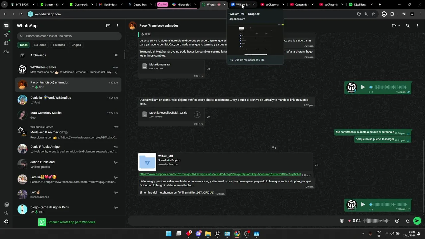Viewport: 425px width, 239px height.
Task: Open the Chats panel icon in sidebar
Action: [x=6, y=26]
